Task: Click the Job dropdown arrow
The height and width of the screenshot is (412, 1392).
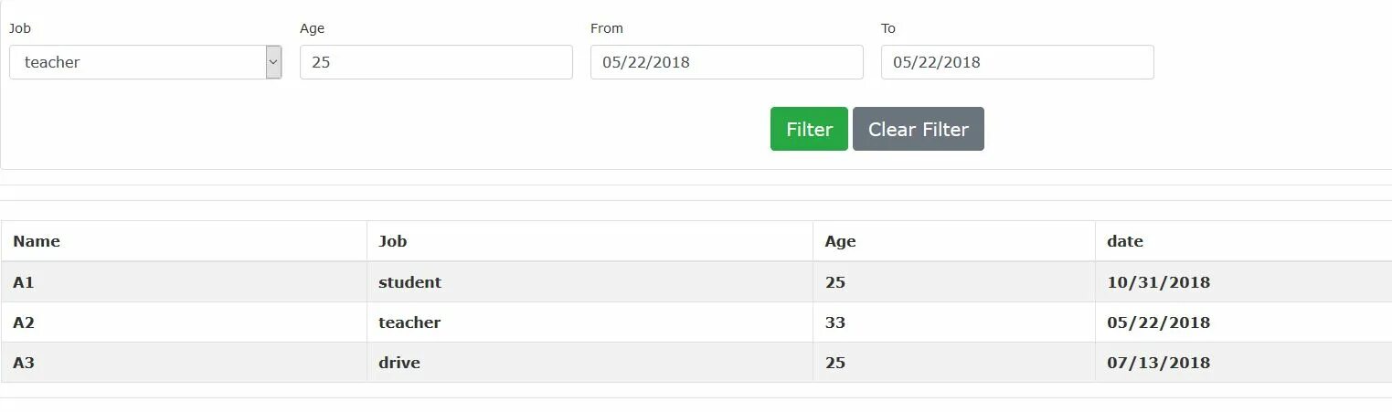Action: 273,62
